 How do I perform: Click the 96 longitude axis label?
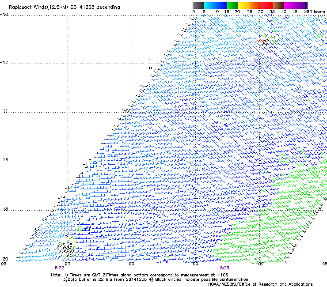pos(131,264)
